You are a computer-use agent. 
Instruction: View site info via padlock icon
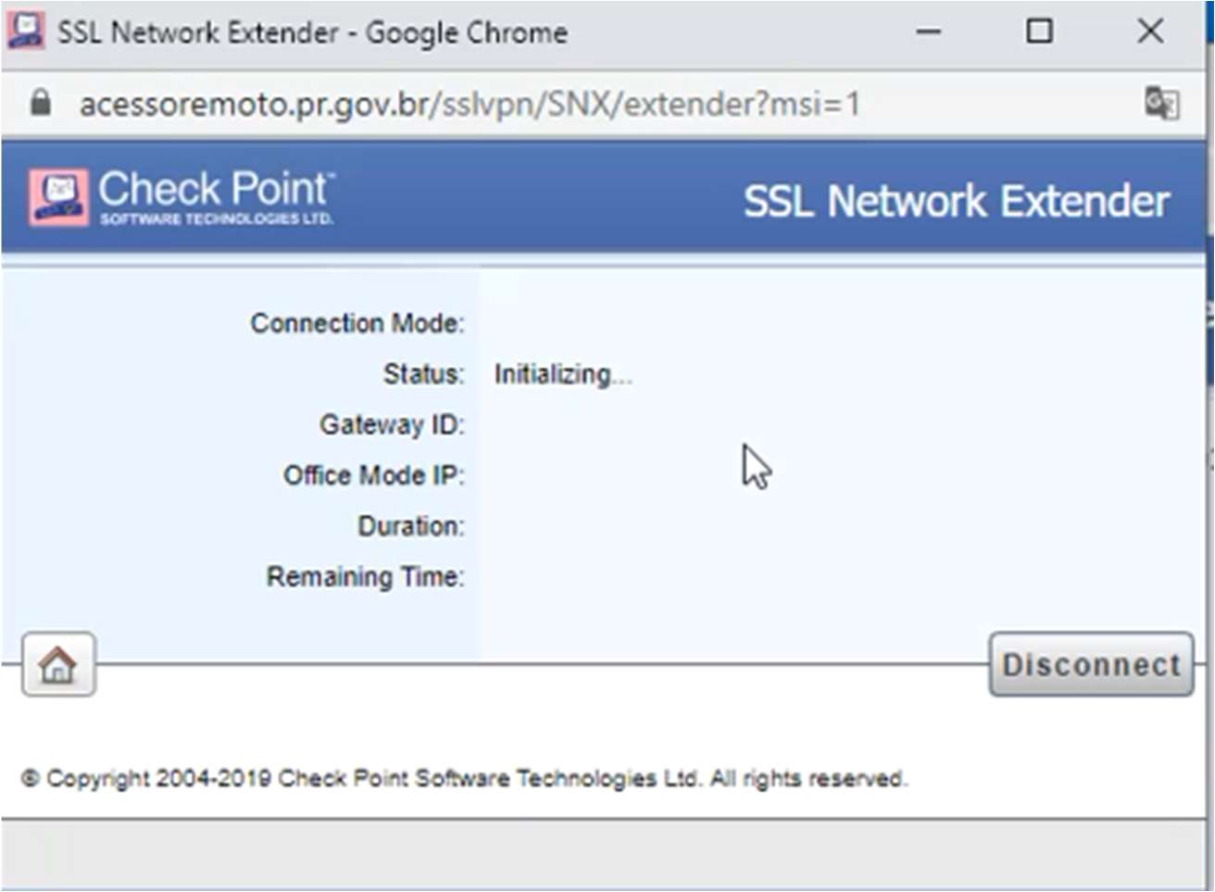(40, 102)
